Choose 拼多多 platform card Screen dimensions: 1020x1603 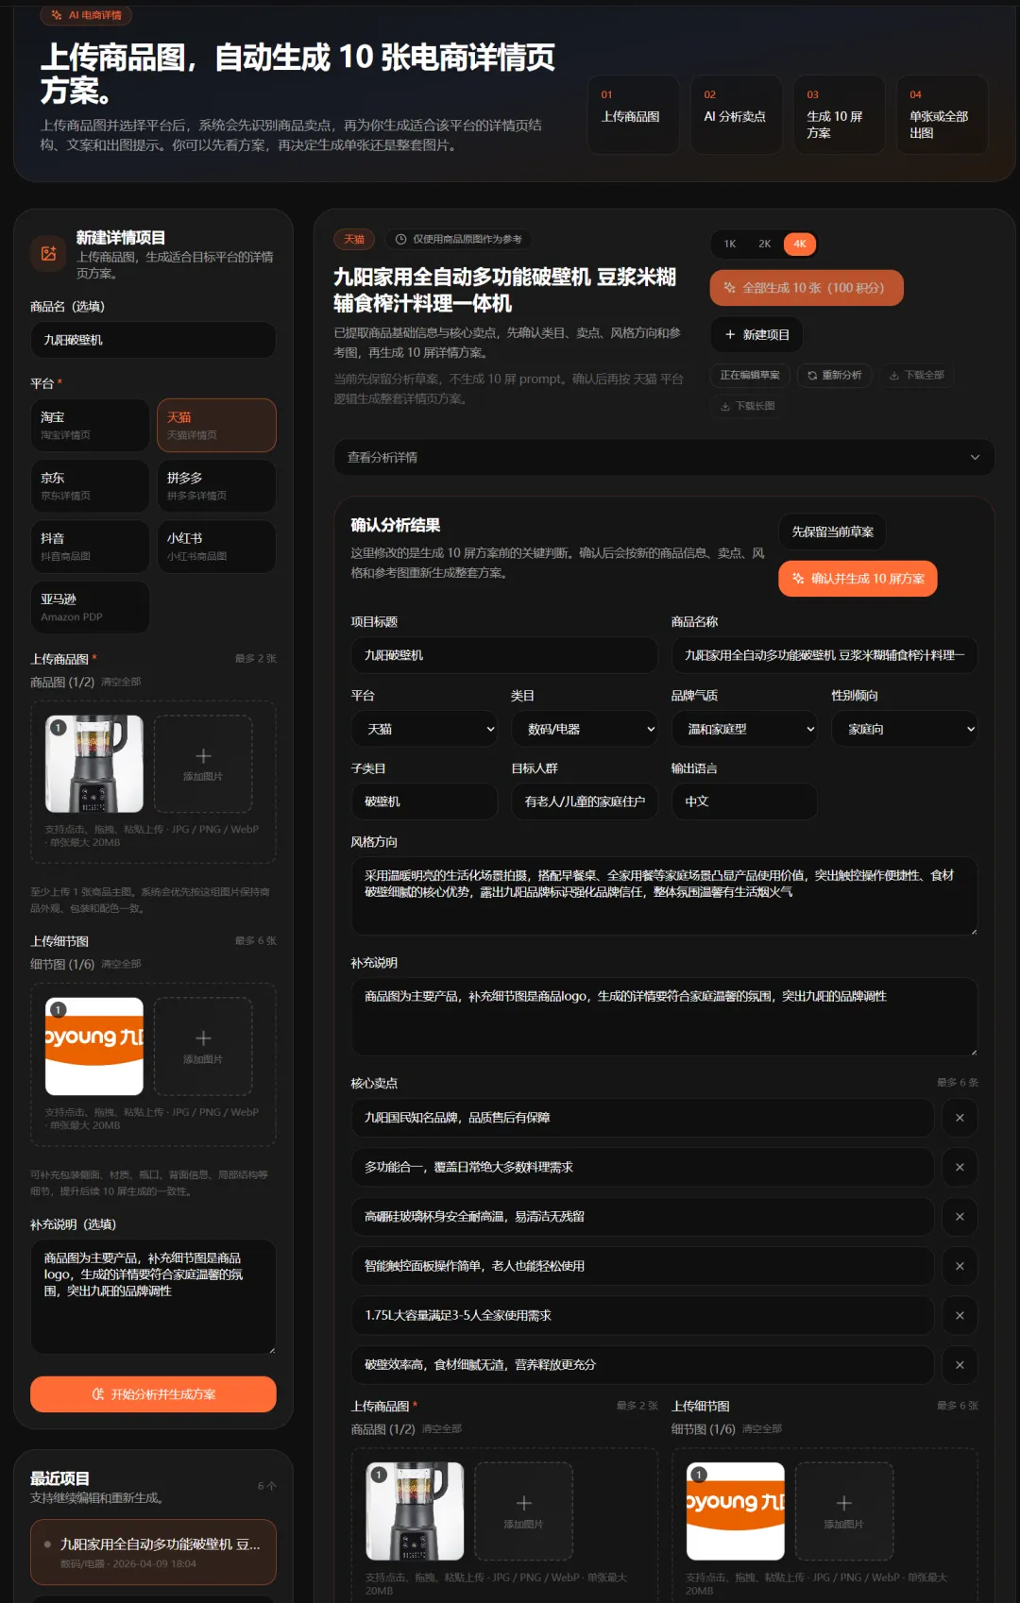click(x=216, y=486)
